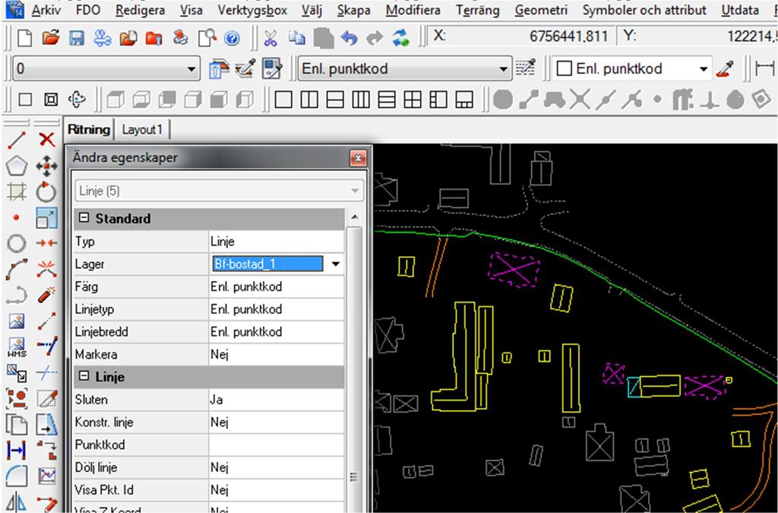
Task: Switch to the Ritning tab
Action: pyautogui.click(x=89, y=129)
